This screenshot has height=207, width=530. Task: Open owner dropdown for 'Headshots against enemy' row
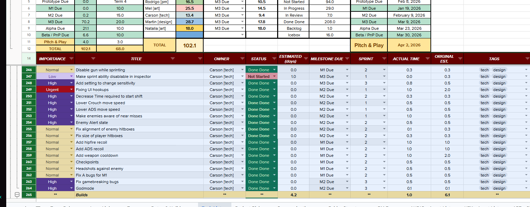point(242,169)
